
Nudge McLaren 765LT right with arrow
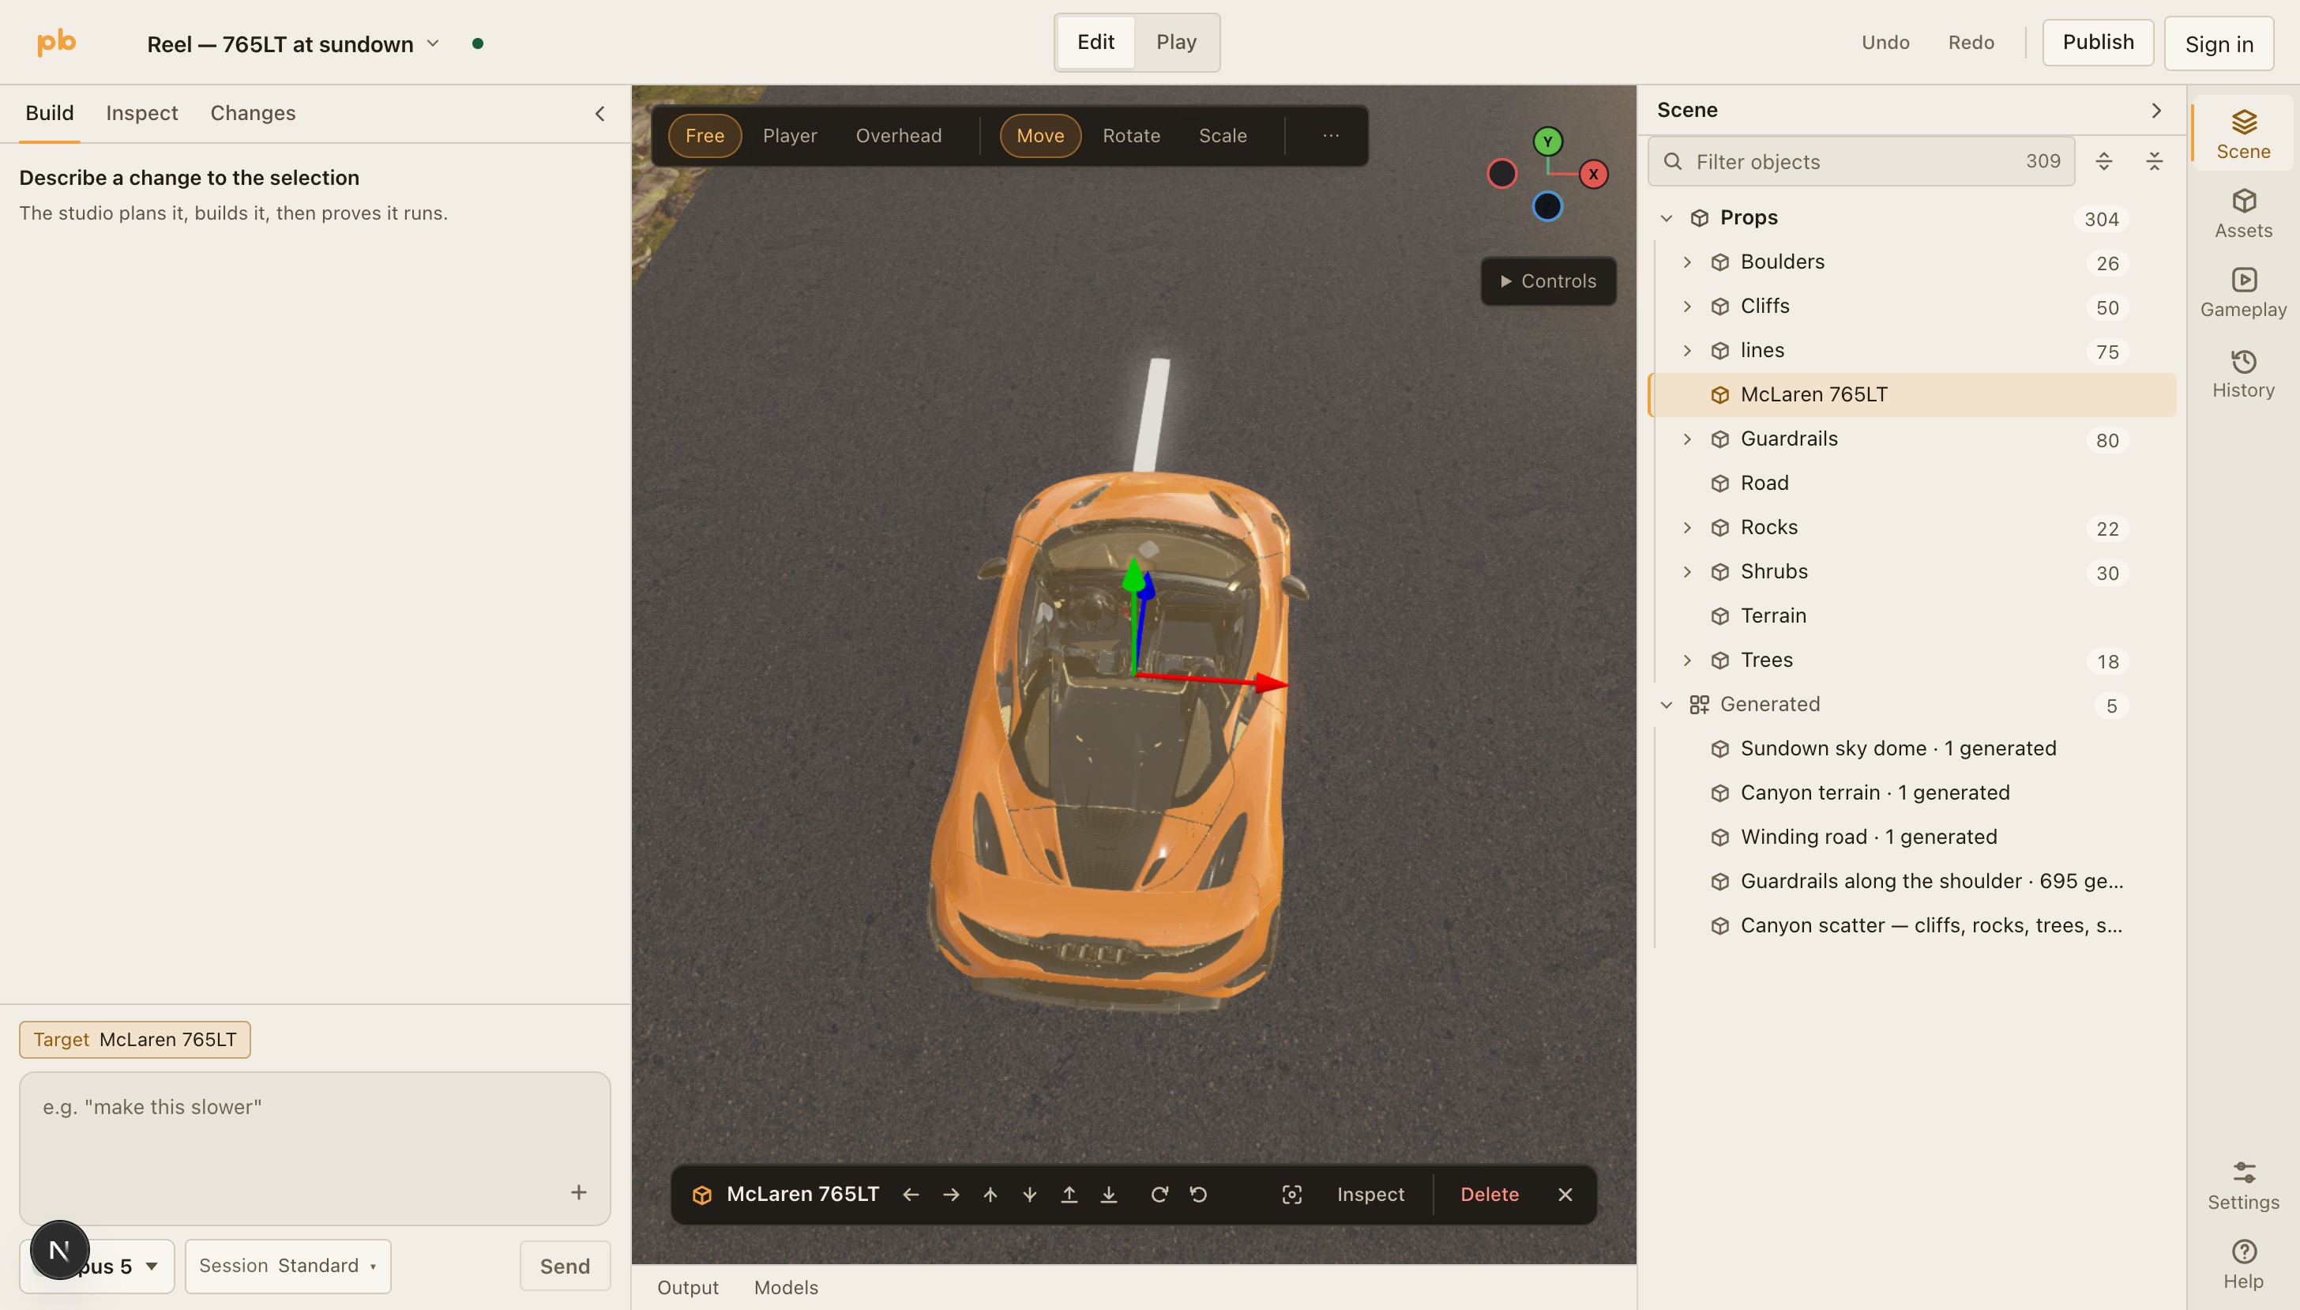click(x=950, y=1194)
